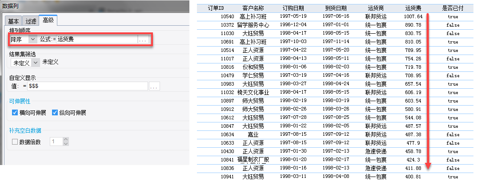Screen dimensions: 481x181
Task: Click the 到货日期 column header
Action: (x=336, y=8)
